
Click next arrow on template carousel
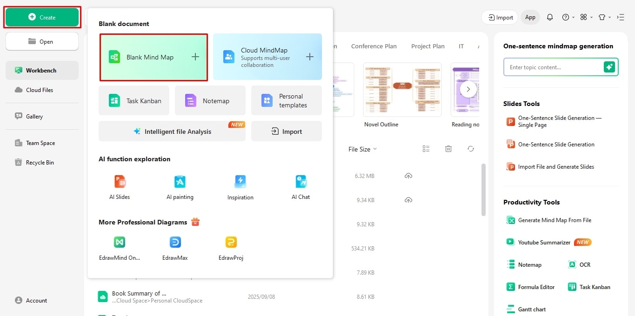[468, 89]
